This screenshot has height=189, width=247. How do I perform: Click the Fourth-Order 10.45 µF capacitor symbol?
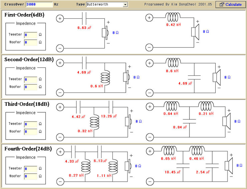[x=183, y=166]
